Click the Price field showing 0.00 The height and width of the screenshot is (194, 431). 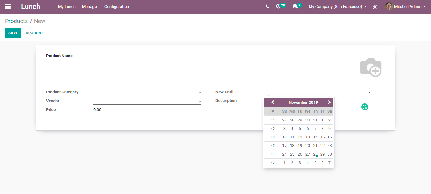[147, 110]
